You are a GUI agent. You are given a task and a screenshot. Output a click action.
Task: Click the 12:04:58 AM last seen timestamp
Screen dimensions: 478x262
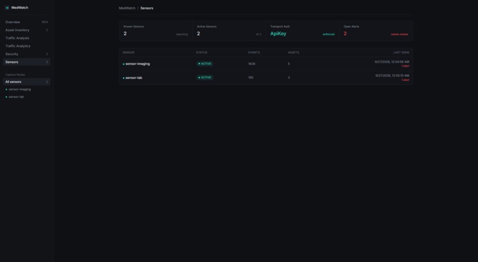click(x=392, y=62)
